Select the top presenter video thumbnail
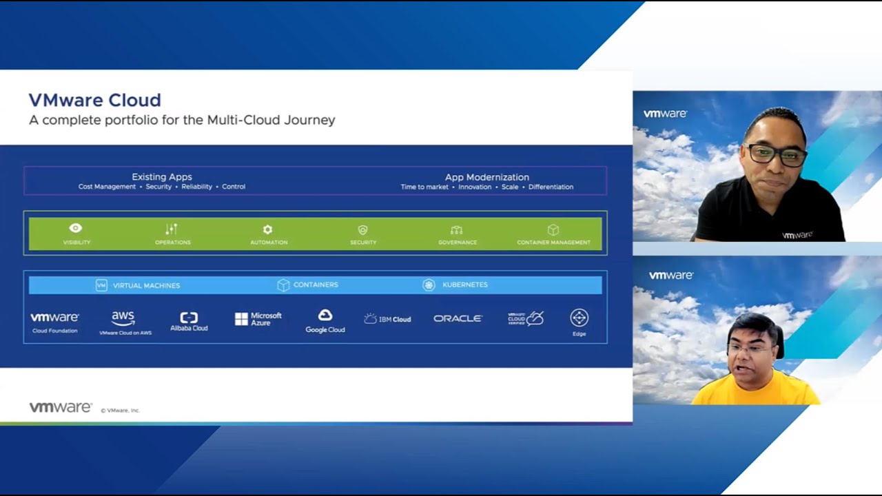 (757, 166)
